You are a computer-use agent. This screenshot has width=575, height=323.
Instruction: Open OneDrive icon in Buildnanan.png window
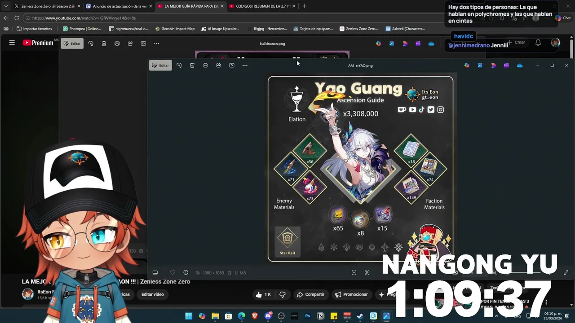(431, 44)
